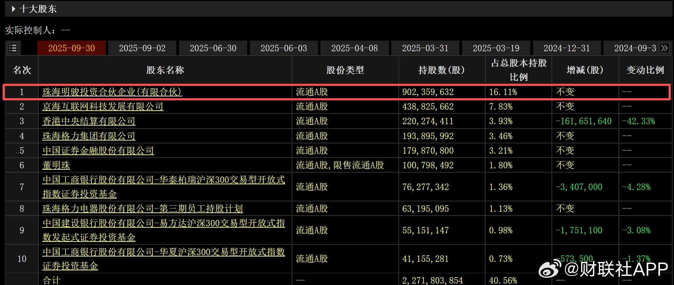The height and width of the screenshot is (285, 674).
Task: Open the 2025-06-30 date tab
Action: tap(213, 48)
